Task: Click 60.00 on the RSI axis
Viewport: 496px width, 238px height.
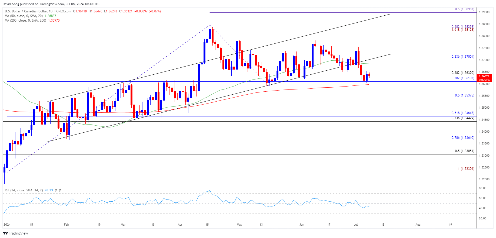Action: tap(482, 198)
